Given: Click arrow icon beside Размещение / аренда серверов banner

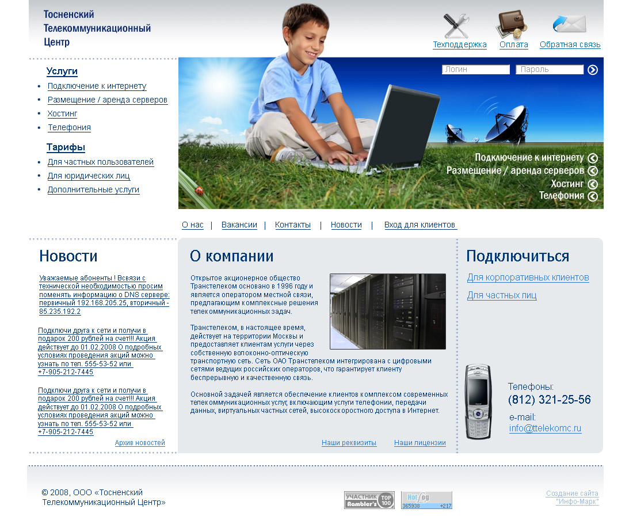Looking at the screenshot, I should 592,170.
